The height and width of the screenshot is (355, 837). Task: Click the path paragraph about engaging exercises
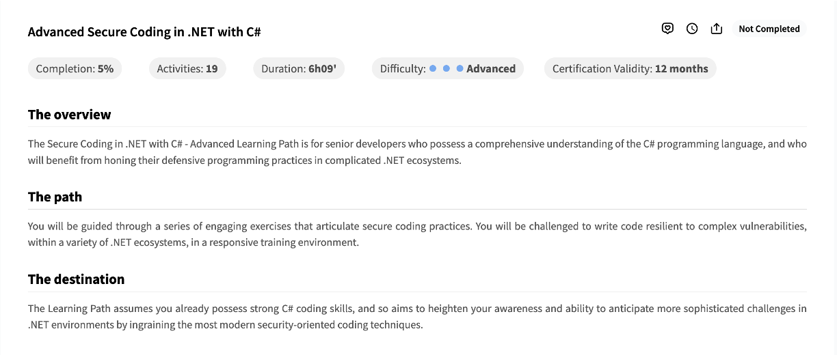coord(417,234)
